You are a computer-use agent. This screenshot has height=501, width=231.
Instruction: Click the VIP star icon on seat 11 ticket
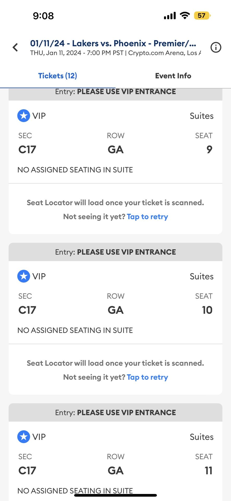point(23,437)
